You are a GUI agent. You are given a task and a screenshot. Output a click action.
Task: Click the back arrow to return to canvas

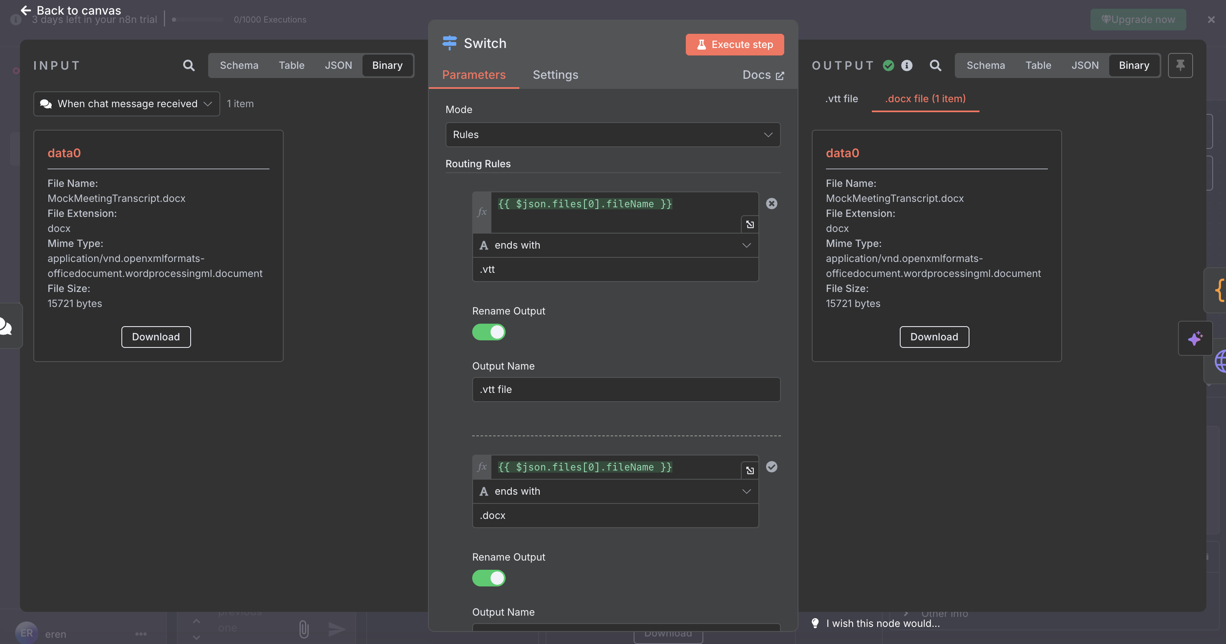[25, 10]
